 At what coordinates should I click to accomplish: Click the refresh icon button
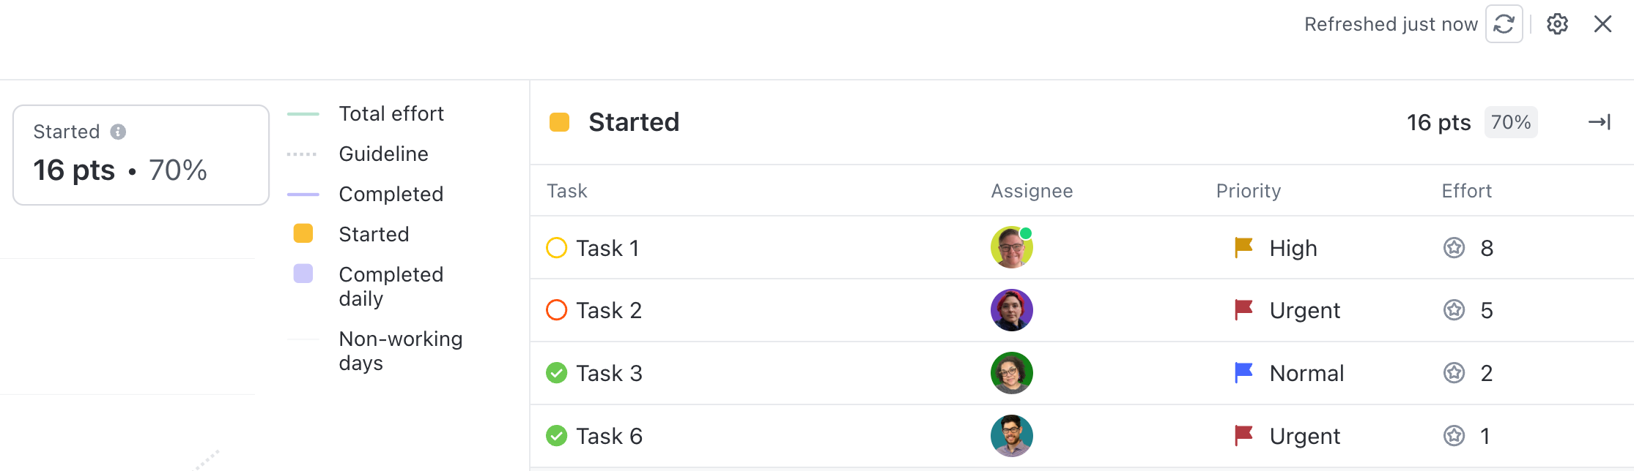coord(1504,24)
